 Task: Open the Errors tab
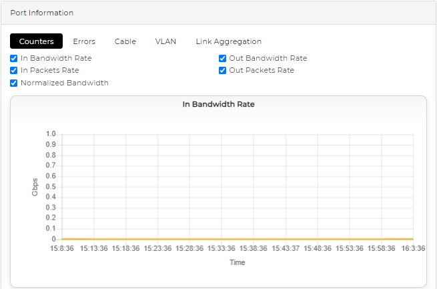84,41
